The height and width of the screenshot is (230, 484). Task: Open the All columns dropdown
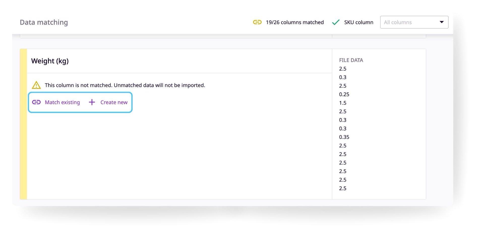click(x=414, y=22)
